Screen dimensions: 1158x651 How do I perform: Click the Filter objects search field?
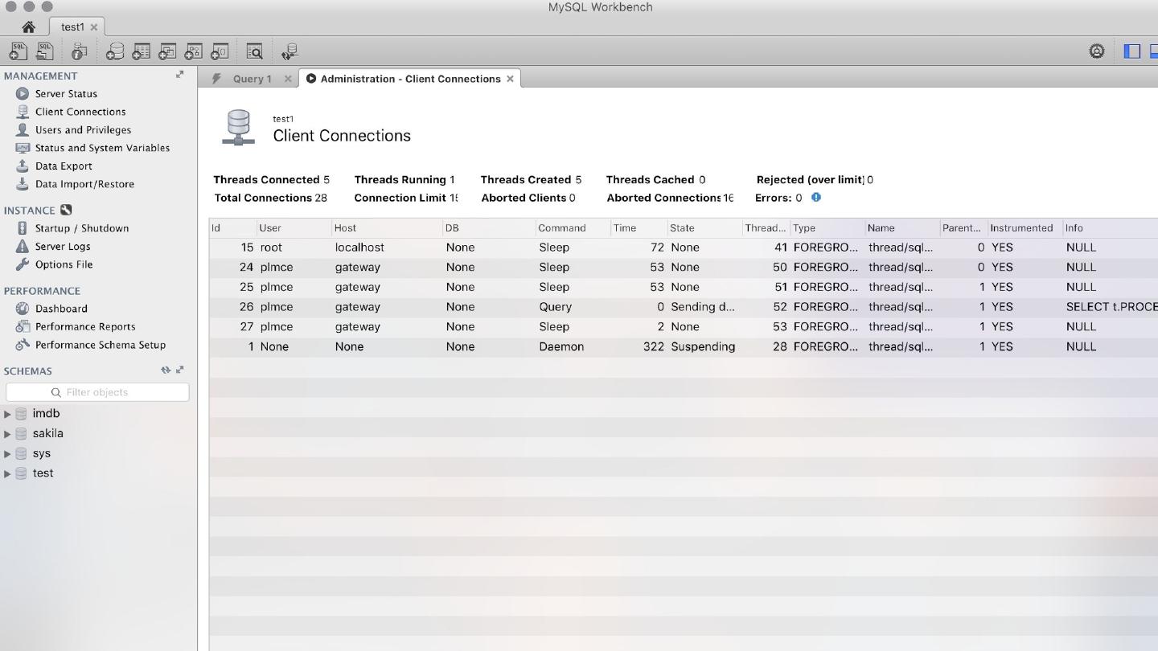point(97,392)
